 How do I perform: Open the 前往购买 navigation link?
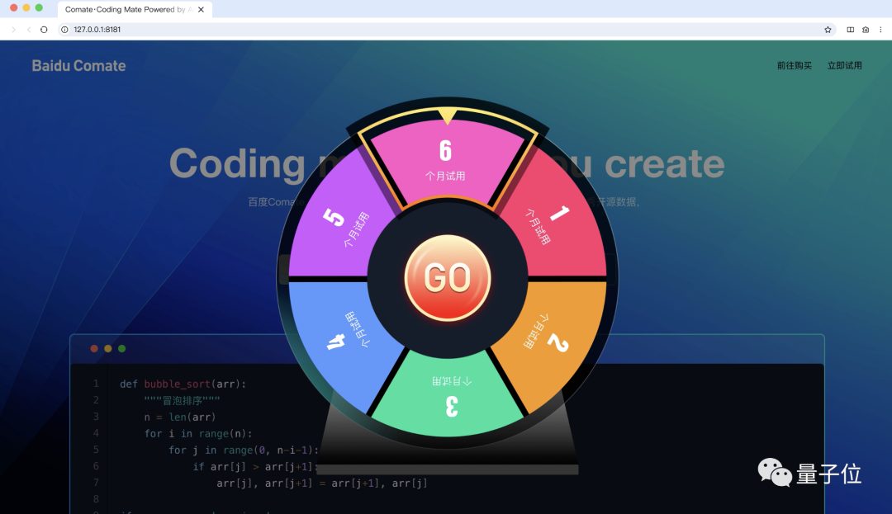(x=794, y=66)
